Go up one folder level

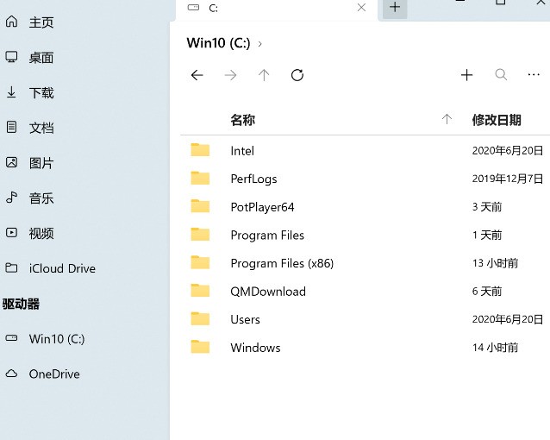pos(264,75)
